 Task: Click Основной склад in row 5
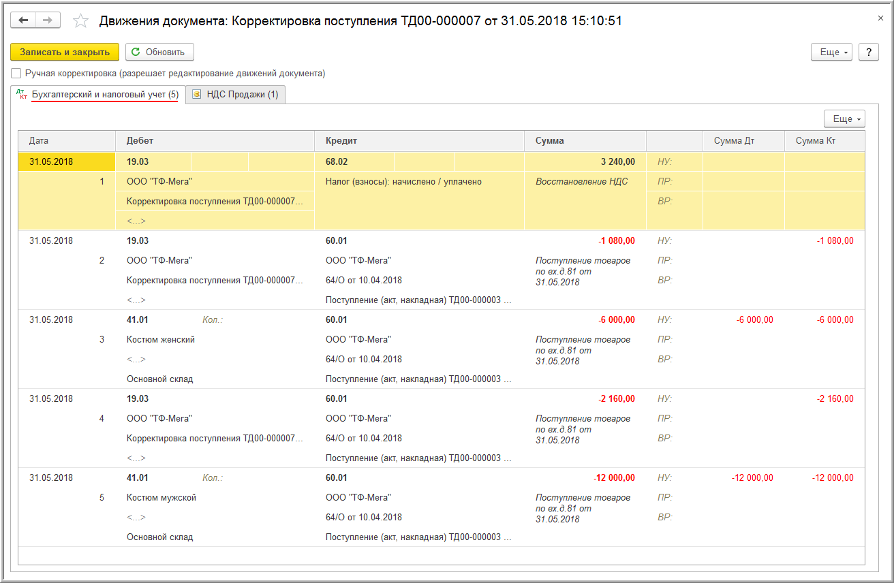pos(159,537)
